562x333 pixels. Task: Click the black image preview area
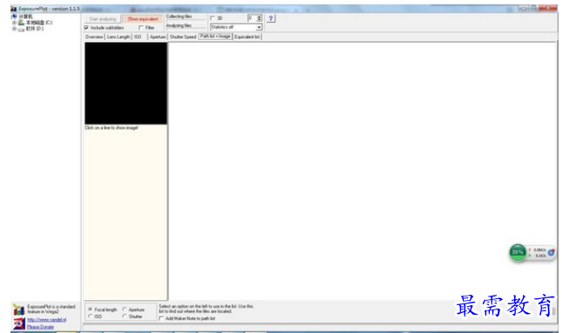tap(126, 83)
